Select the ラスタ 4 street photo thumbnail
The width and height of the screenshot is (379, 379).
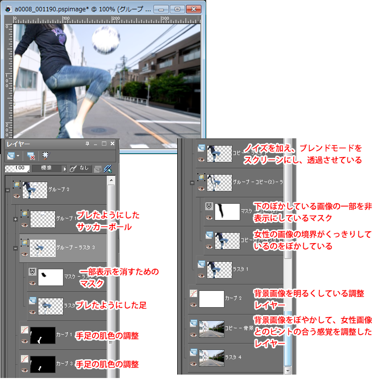212,358
